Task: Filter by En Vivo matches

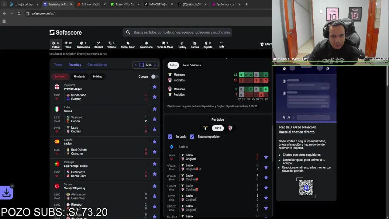Action: coord(60,77)
